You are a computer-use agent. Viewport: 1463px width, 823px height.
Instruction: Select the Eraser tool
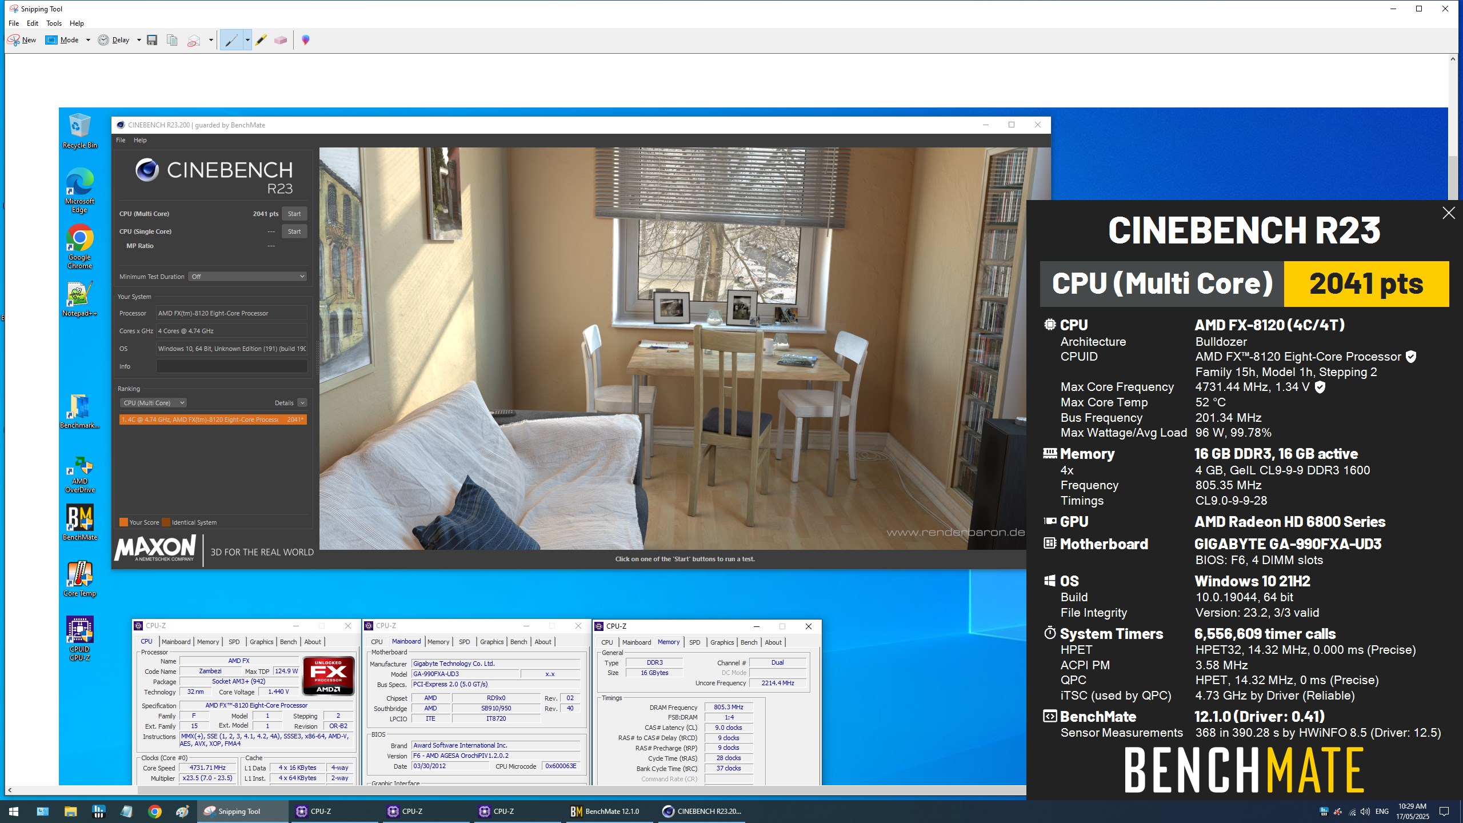click(281, 40)
